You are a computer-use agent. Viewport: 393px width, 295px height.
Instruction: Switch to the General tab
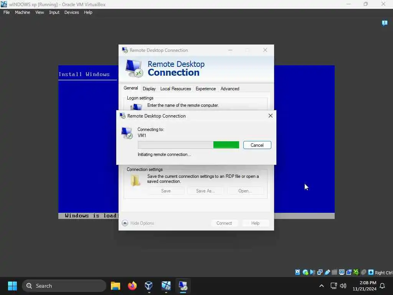pyautogui.click(x=130, y=88)
